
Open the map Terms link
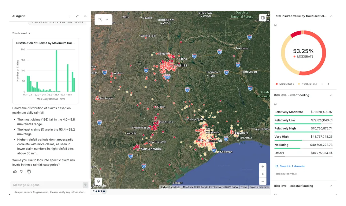244,187
